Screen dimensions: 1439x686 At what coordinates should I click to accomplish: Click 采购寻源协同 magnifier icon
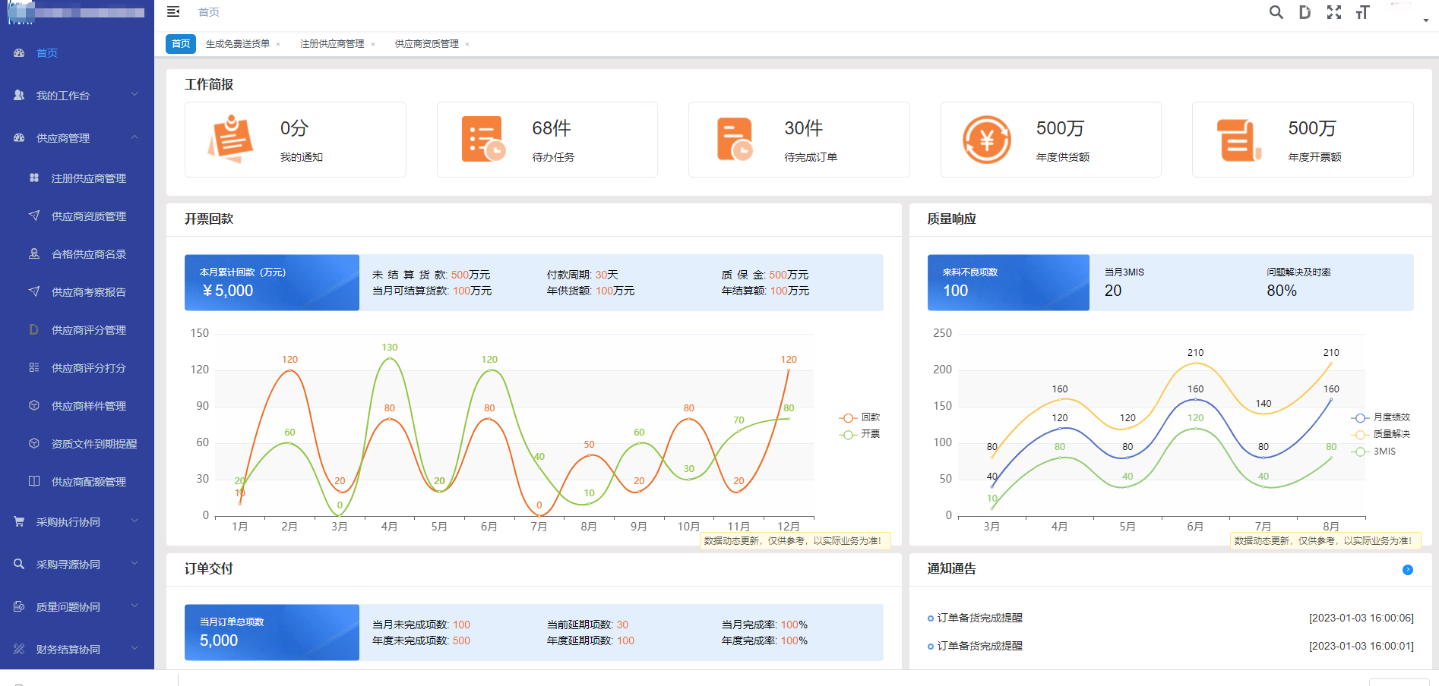coord(19,565)
